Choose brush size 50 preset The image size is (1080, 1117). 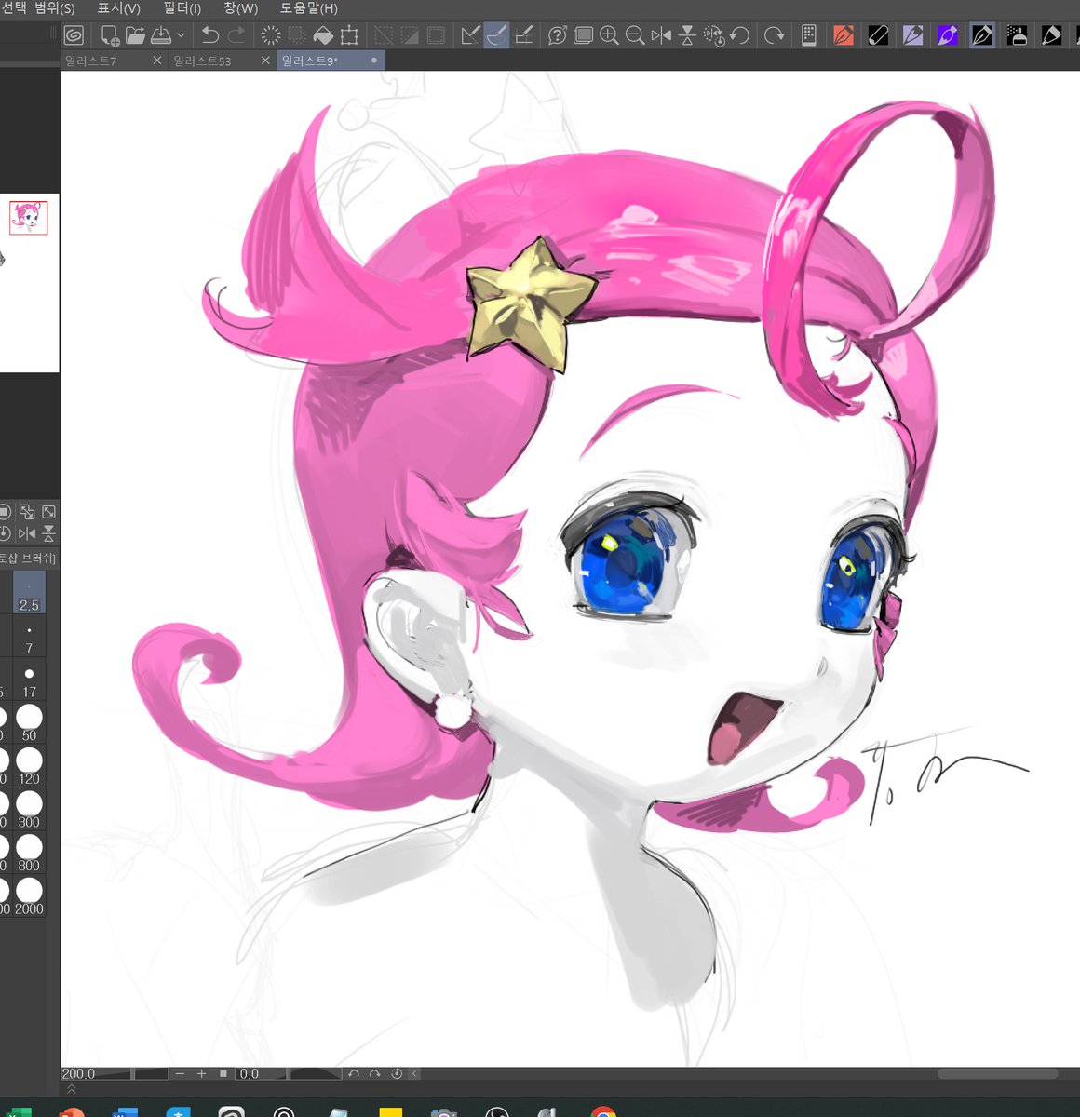29,723
